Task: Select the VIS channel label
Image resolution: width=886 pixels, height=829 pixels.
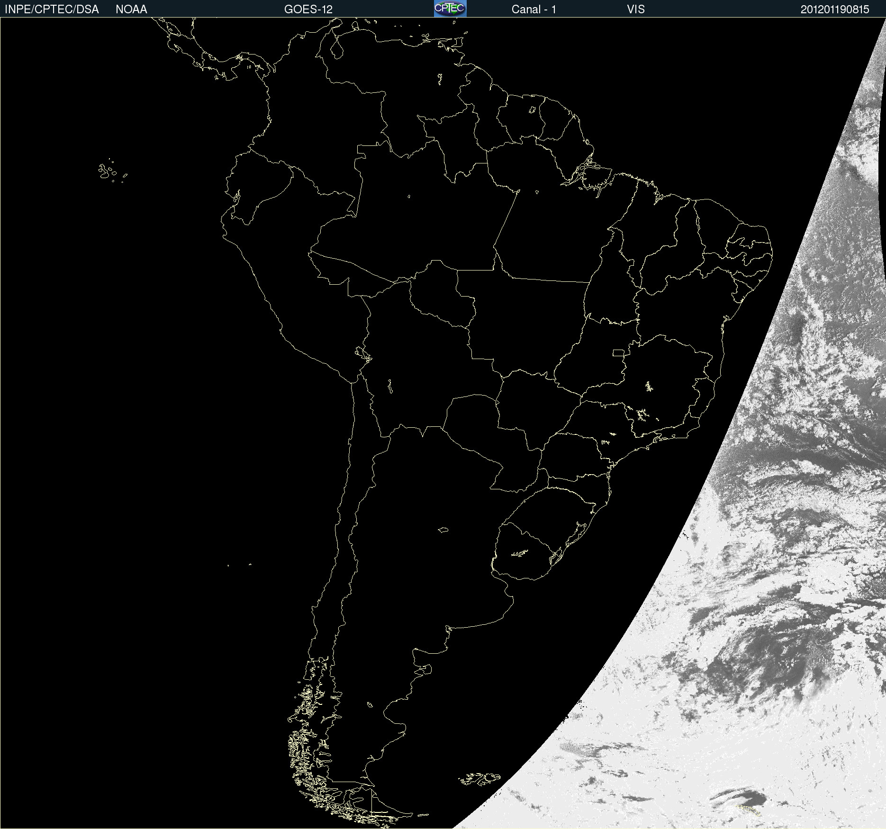Action: 636,9
